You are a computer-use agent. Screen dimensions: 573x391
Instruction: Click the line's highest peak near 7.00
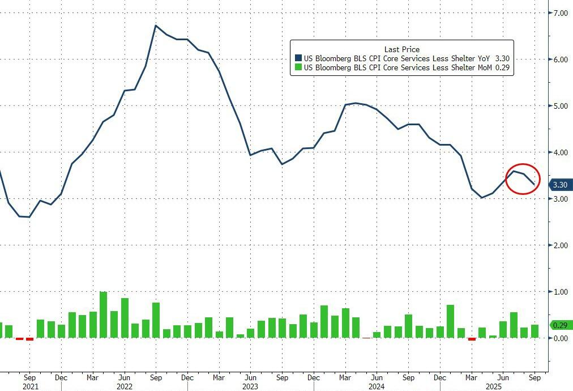[156, 25]
